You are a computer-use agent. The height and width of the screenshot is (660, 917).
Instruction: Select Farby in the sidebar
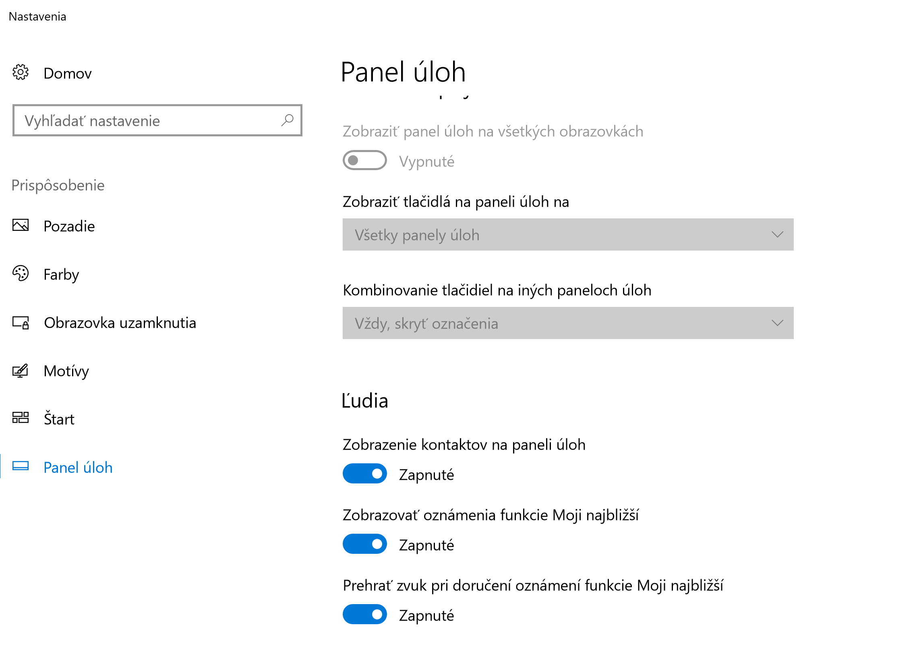(x=62, y=275)
